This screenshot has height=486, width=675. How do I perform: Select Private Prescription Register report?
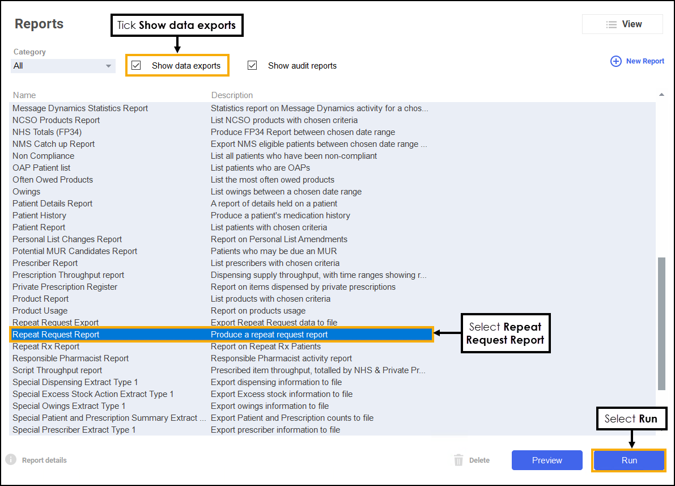[65, 287]
